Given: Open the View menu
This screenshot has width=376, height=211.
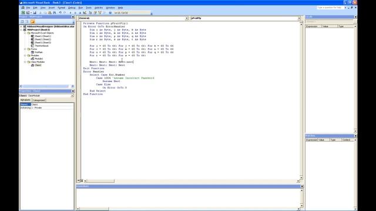Looking at the screenshot, I should [x=43, y=8].
